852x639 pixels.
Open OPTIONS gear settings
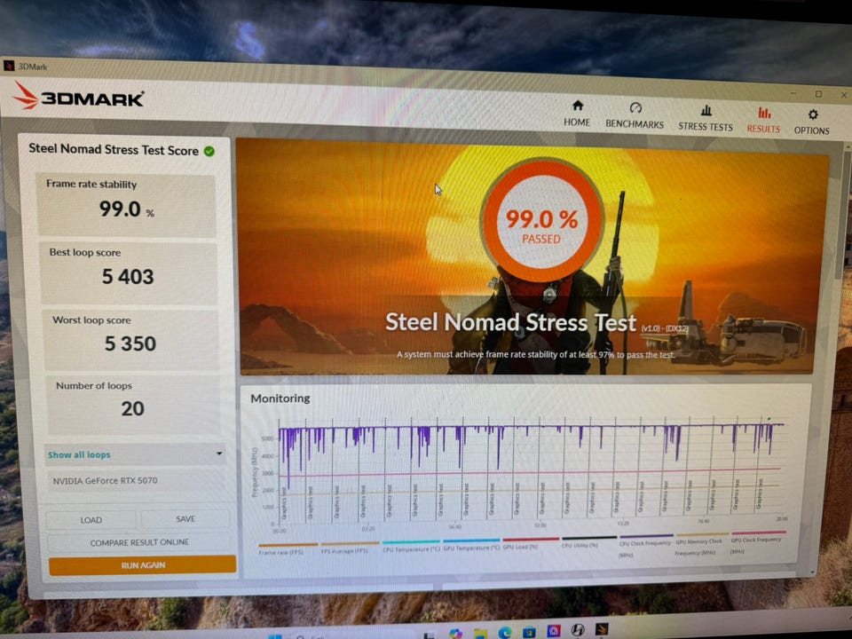pyautogui.click(x=812, y=122)
